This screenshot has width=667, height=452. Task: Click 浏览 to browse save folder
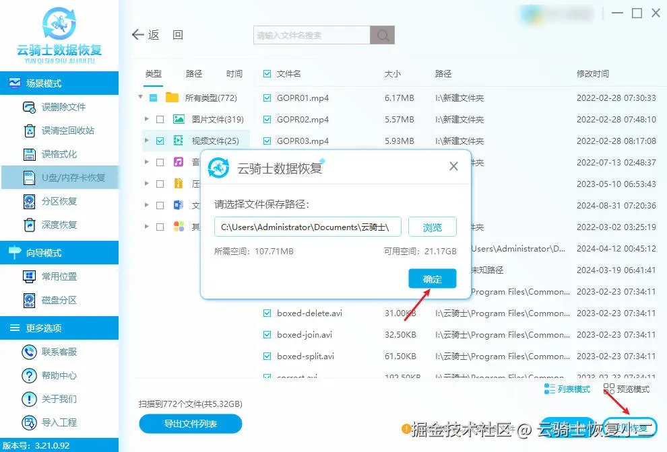coord(432,227)
